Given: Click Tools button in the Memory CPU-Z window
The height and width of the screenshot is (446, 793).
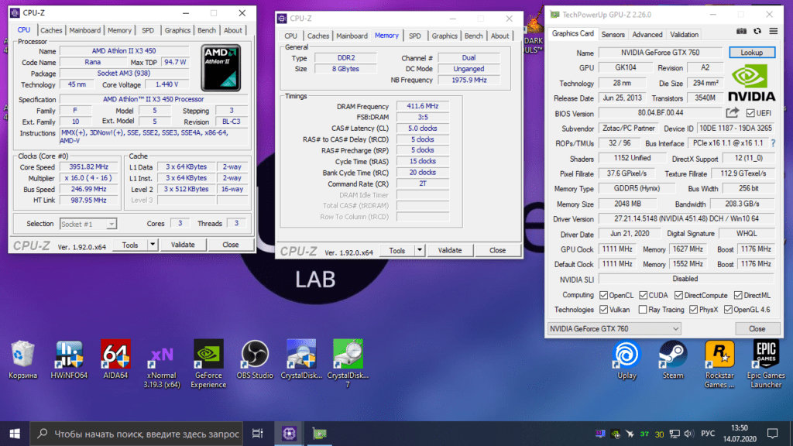Looking at the screenshot, I should tap(397, 250).
